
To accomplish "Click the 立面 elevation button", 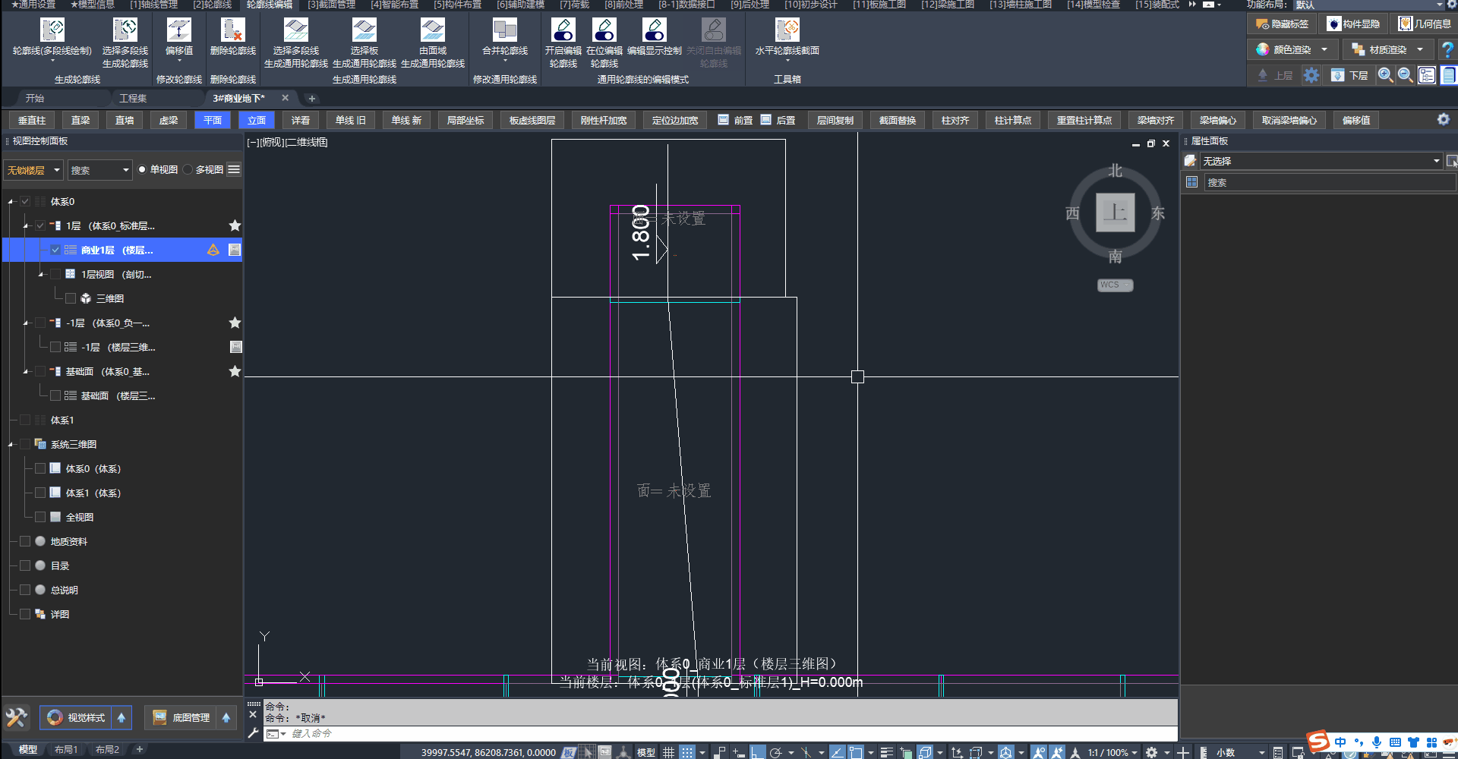I will click(257, 120).
